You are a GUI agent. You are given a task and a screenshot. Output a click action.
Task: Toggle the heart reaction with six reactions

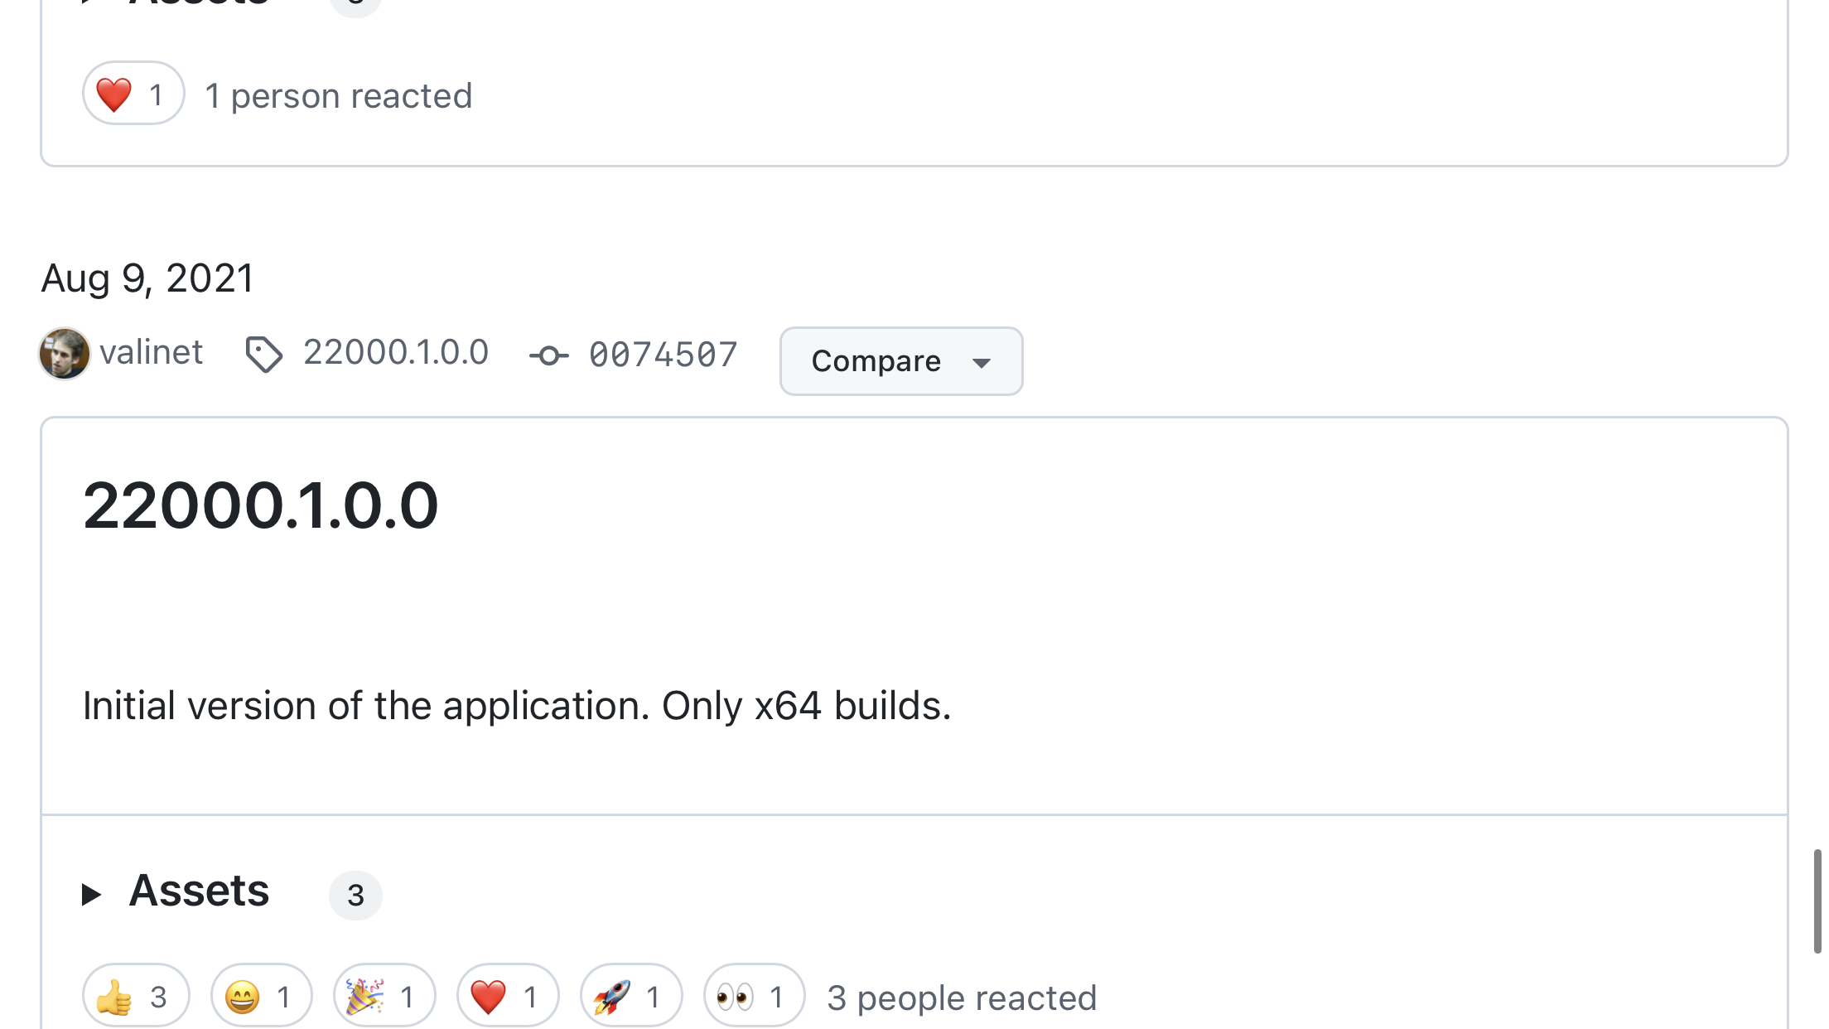click(x=507, y=996)
